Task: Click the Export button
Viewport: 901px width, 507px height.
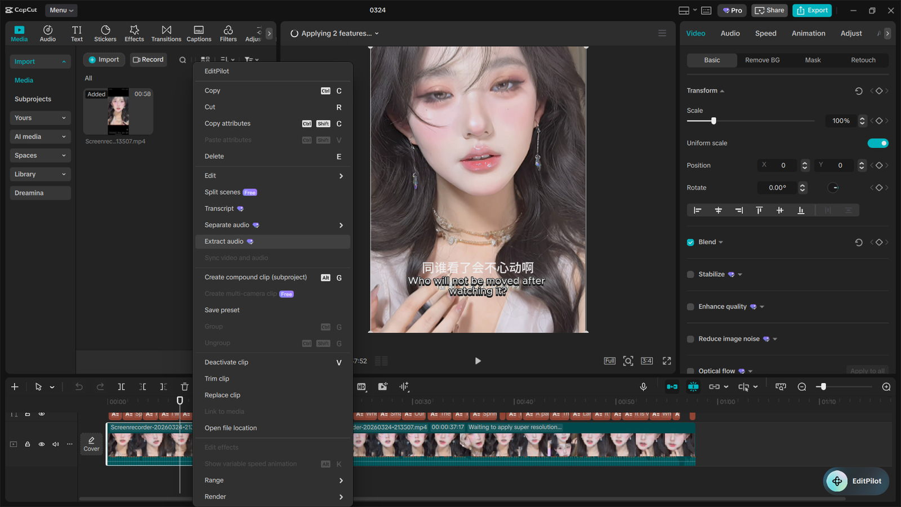Action: [x=811, y=10]
